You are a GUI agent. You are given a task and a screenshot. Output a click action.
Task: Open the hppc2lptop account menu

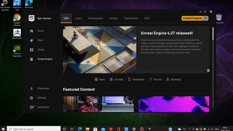39,107
